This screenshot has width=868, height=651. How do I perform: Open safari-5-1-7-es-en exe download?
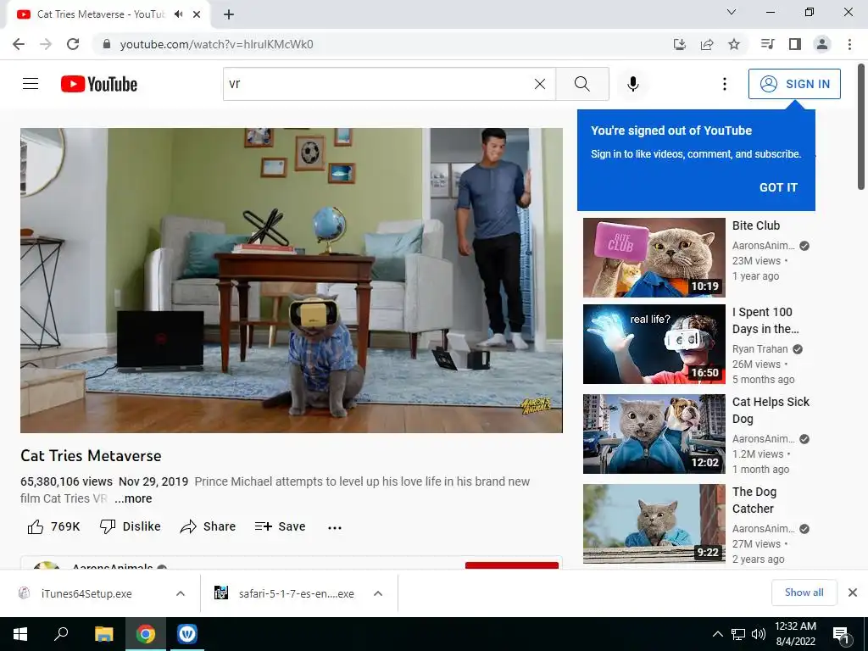(x=296, y=593)
